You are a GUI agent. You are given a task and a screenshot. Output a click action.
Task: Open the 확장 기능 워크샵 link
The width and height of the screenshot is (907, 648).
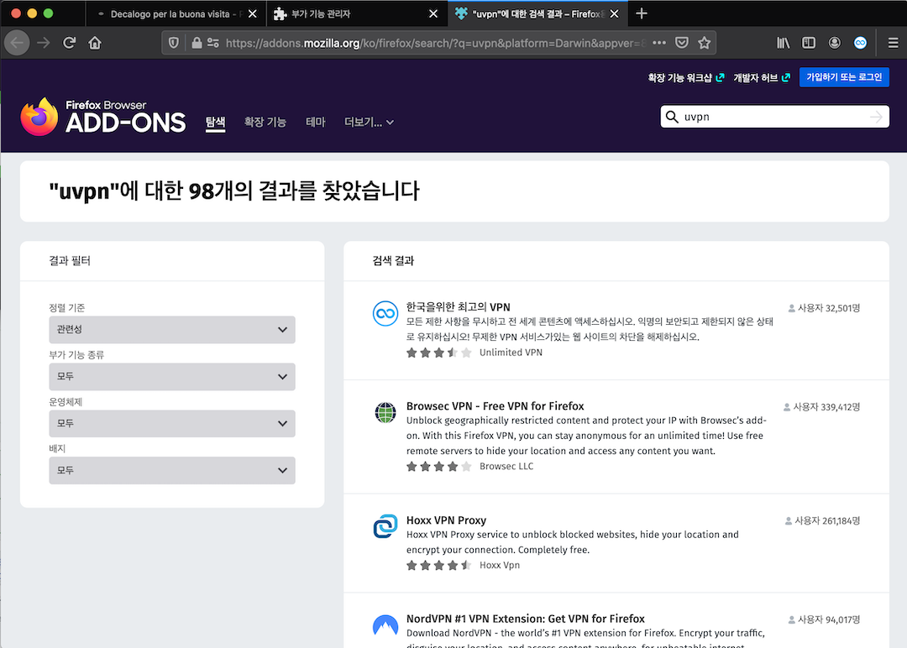pos(685,78)
